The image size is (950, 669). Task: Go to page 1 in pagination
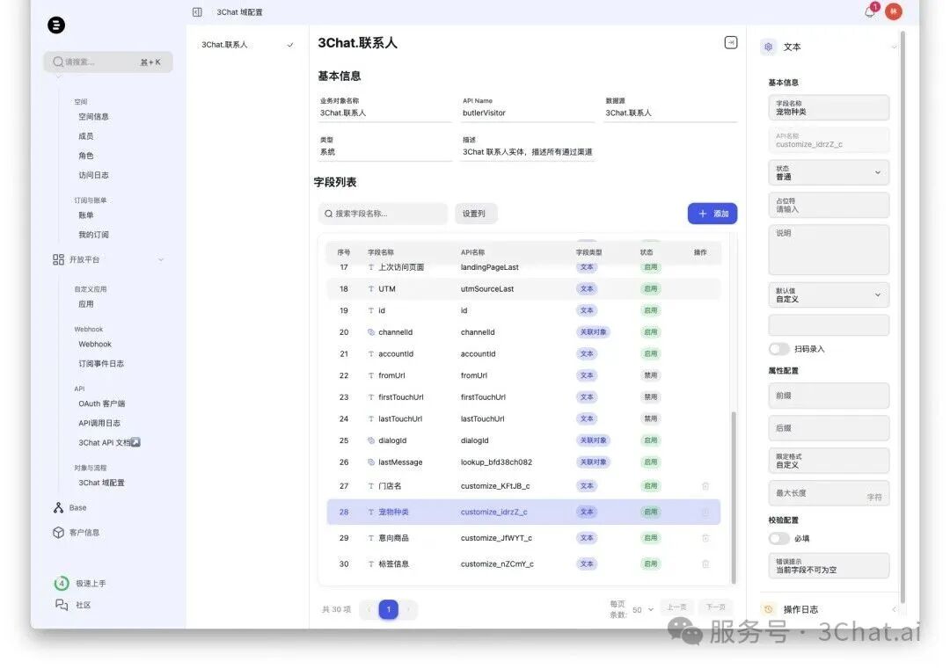pyautogui.click(x=389, y=610)
